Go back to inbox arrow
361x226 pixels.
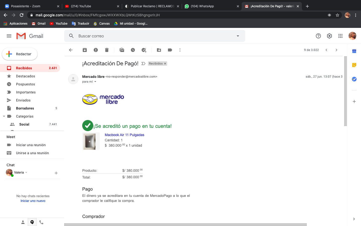[x=71, y=50]
